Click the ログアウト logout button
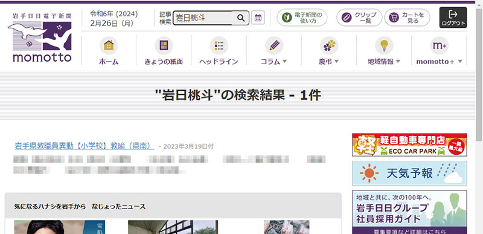This screenshot has height=234, width=483. coord(453,18)
